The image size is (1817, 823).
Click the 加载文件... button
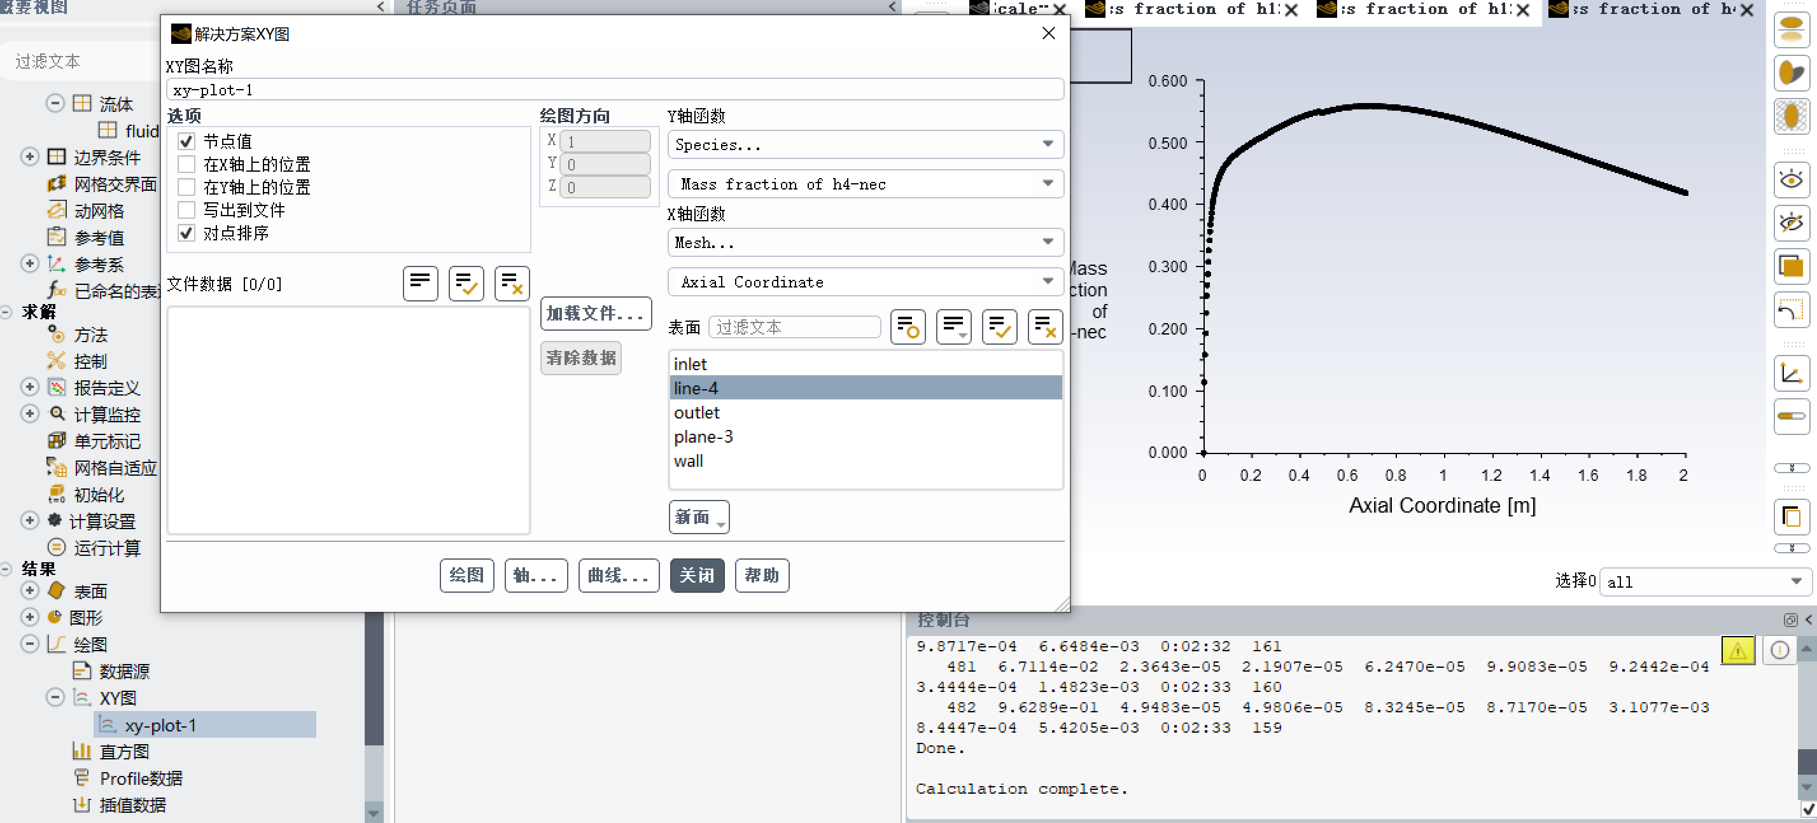click(x=595, y=313)
